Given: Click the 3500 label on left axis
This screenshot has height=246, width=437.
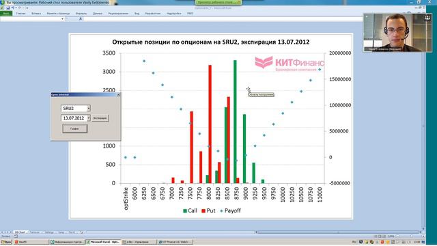Looking at the screenshot, I should click(109, 53).
